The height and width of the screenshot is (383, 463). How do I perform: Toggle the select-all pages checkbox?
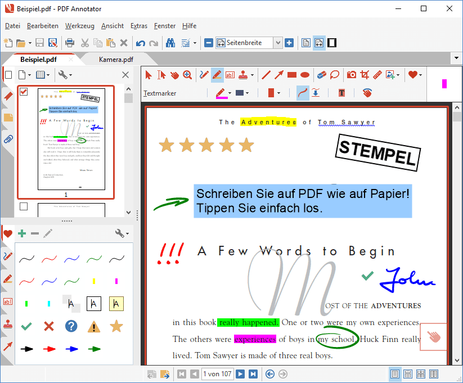pyautogui.click(x=8, y=75)
